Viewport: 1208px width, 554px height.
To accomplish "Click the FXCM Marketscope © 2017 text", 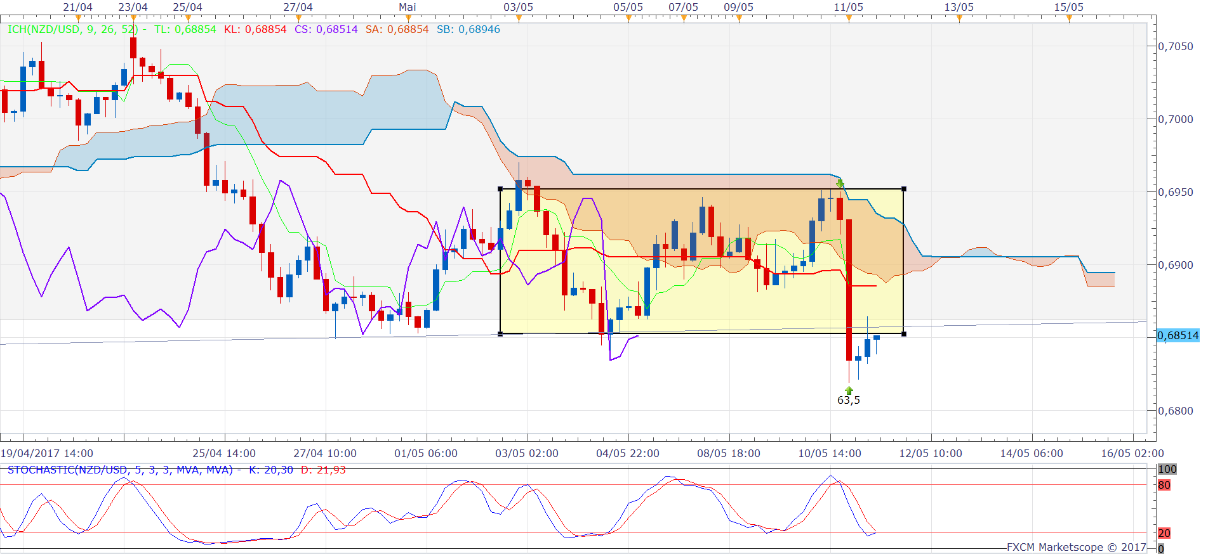I will [1076, 547].
